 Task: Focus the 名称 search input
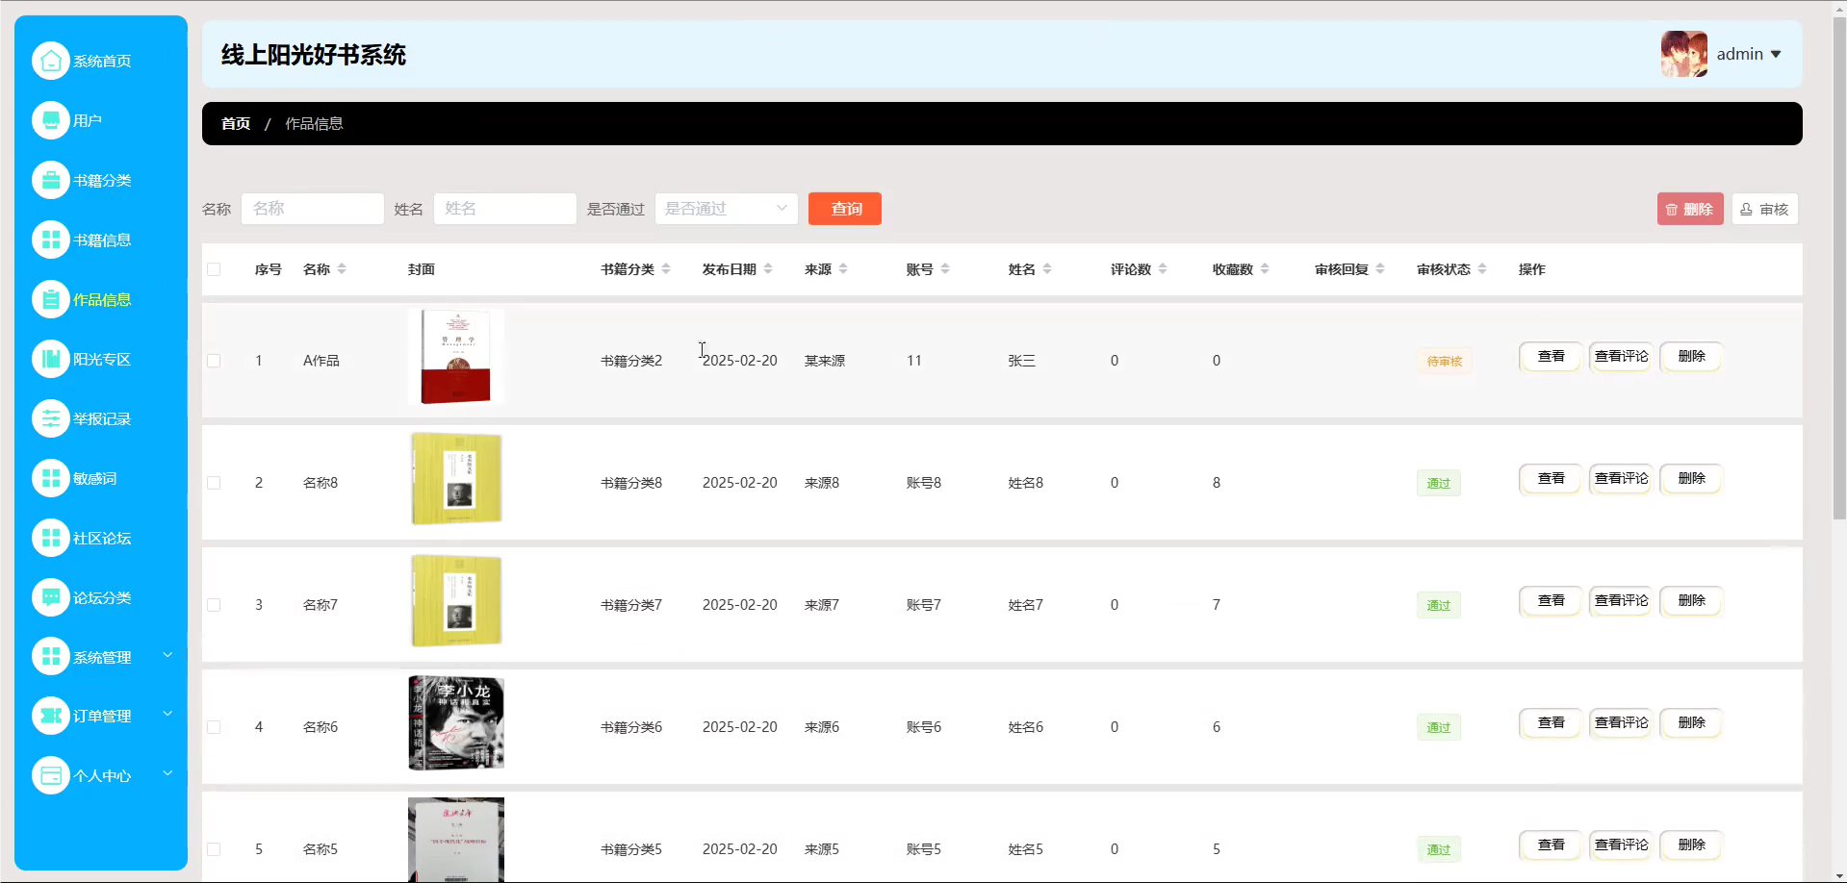tap(313, 209)
